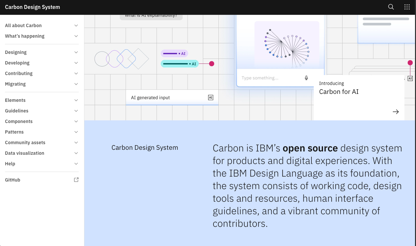Follow the Carbon for AI introduction link

tap(339, 92)
